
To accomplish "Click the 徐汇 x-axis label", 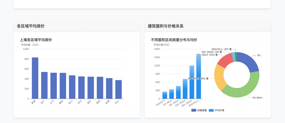I will point(43,102).
